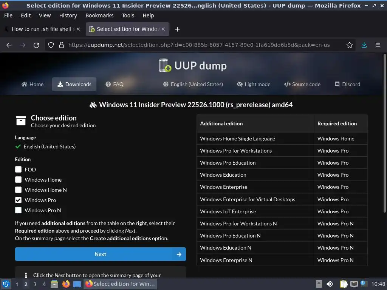Open the File menu
387x290 pixels.
coord(8,15)
